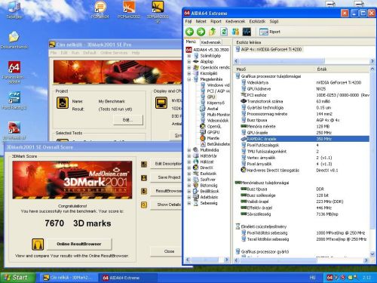Open the red truck desktop shortcut
Screen dimensions: 377x283
click(x=14, y=128)
